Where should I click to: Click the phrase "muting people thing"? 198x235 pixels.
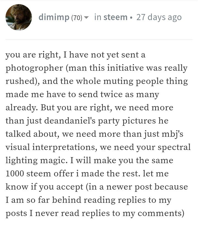coord(145,81)
